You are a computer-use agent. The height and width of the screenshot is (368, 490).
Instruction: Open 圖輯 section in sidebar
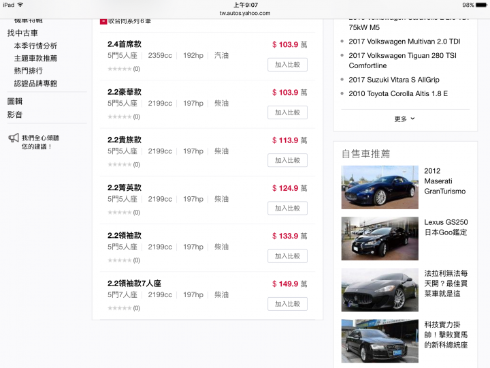click(x=15, y=102)
